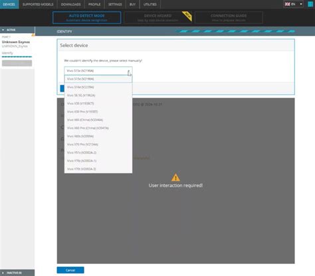Collapse the select device combo box
Screen dimensions: 315x276
[98, 70]
